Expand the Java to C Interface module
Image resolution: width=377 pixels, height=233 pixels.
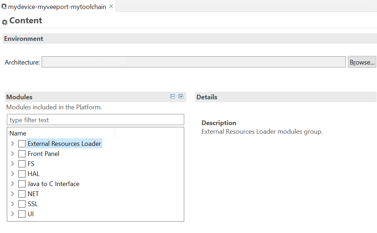[x=12, y=184]
